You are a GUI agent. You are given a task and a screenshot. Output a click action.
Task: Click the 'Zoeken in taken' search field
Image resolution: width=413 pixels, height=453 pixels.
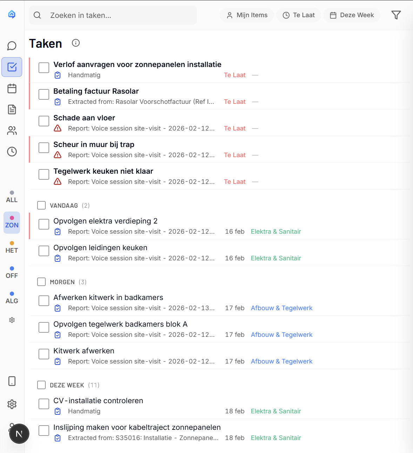click(113, 15)
